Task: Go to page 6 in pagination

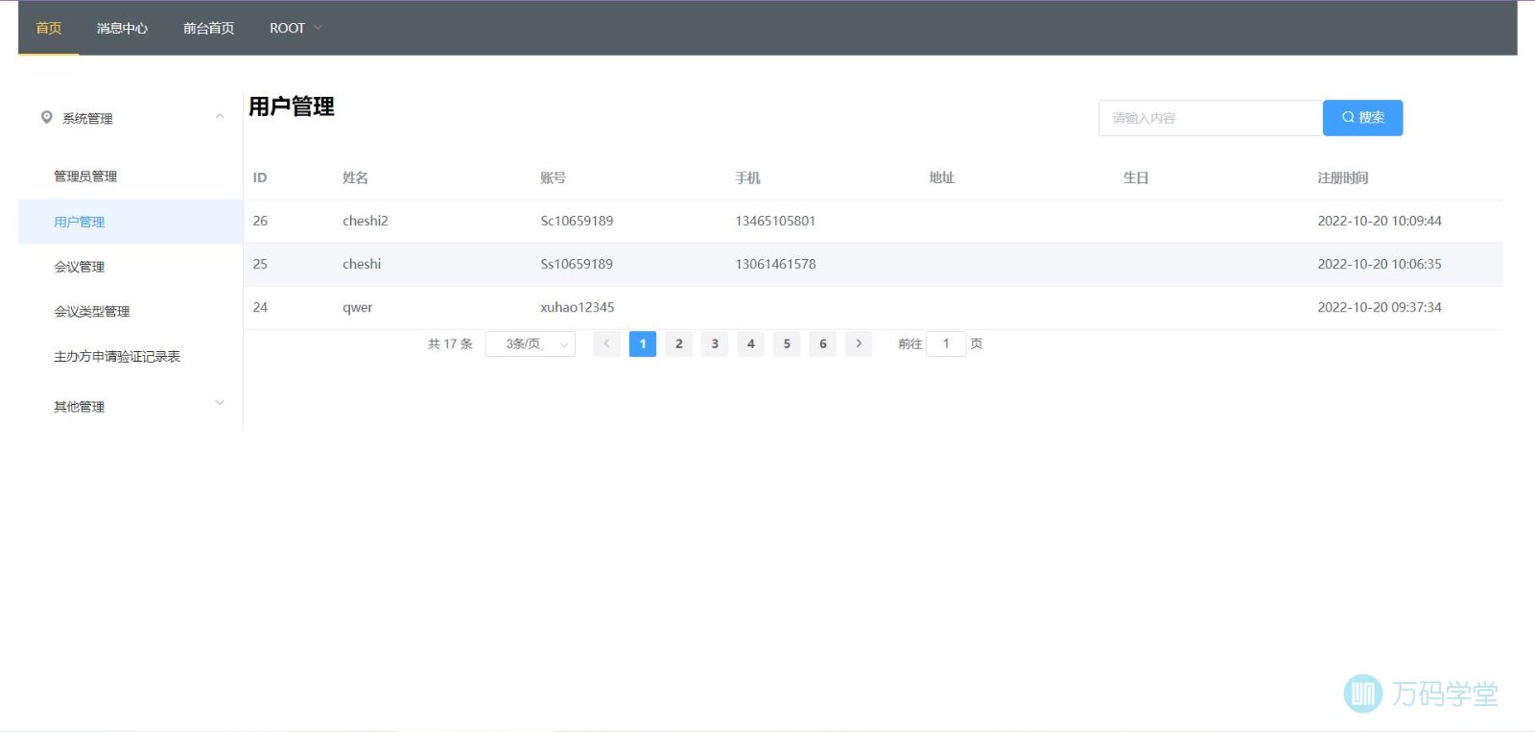Action: tap(823, 343)
